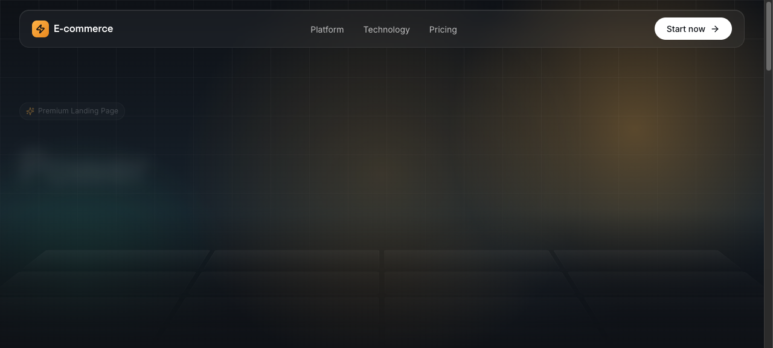
Task: Click the orange lightning bolt logo icon
Action: pos(40,29)
